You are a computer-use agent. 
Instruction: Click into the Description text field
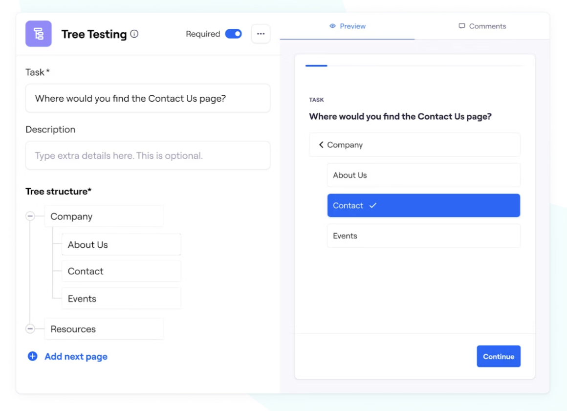pyautogui.click(x=148, y=156)
